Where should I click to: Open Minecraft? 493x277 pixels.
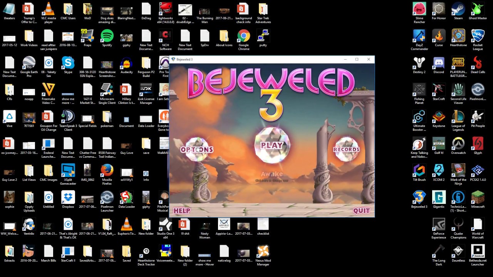(x=478, y=197)
